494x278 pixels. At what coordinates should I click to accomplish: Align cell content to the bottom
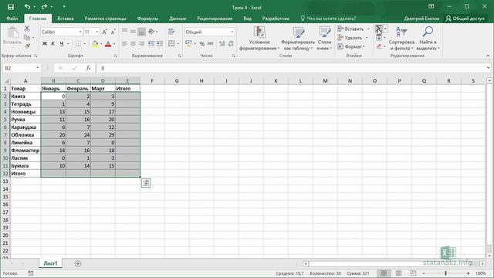142,32
